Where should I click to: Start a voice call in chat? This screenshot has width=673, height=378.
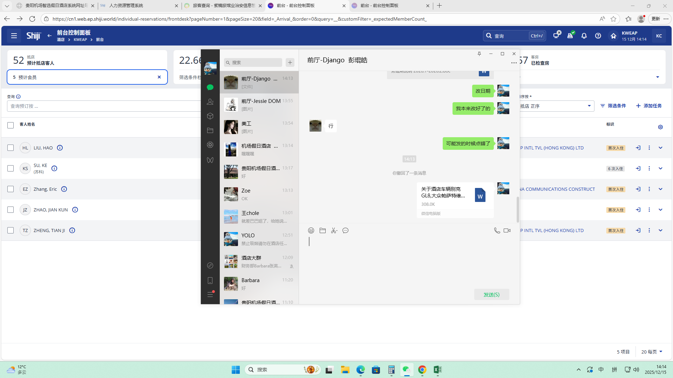pos(497,231)
